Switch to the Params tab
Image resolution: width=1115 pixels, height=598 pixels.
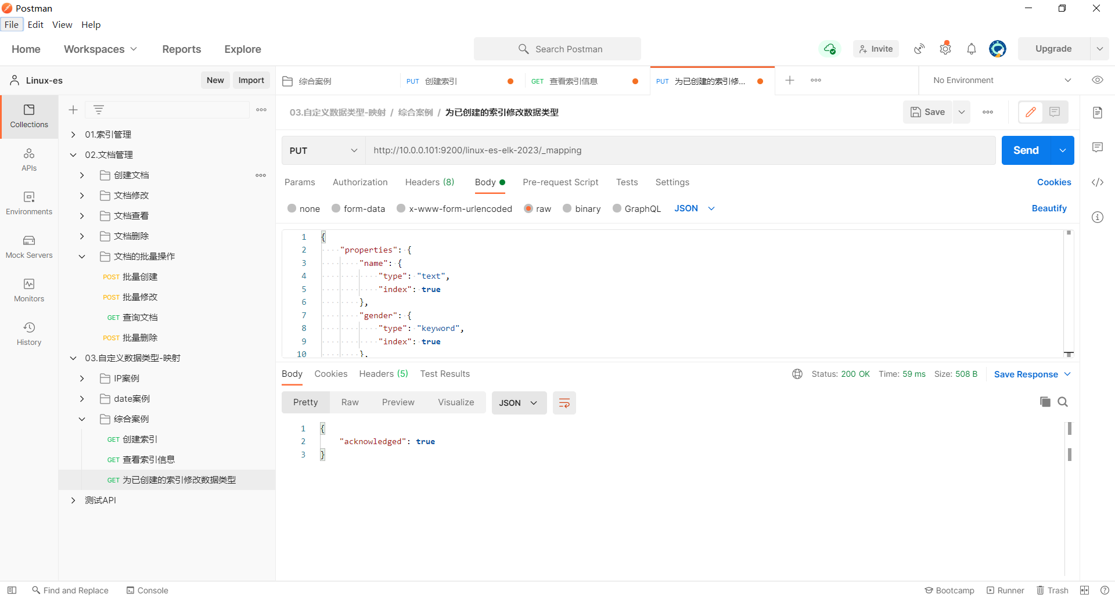(300, 182)
